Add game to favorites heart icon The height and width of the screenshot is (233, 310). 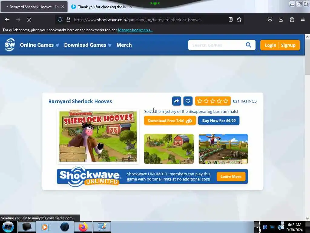point(188,101)
